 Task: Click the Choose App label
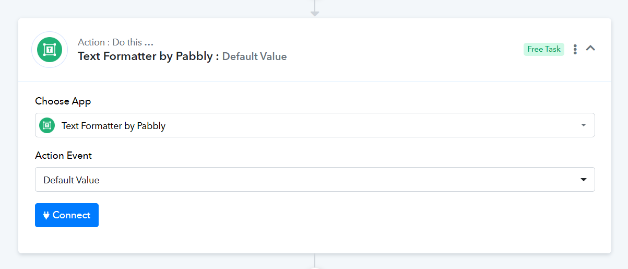[x=63, y=101]
